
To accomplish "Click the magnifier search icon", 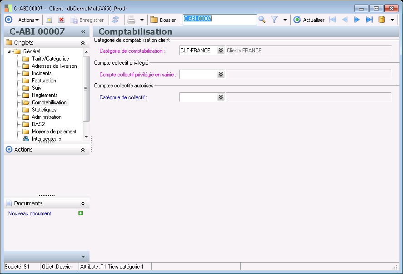I will point(262,20).
